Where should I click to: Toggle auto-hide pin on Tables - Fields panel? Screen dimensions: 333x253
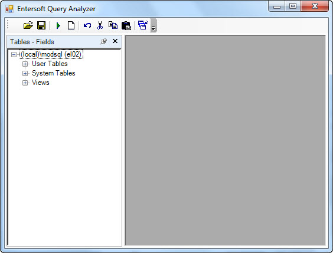103,41
